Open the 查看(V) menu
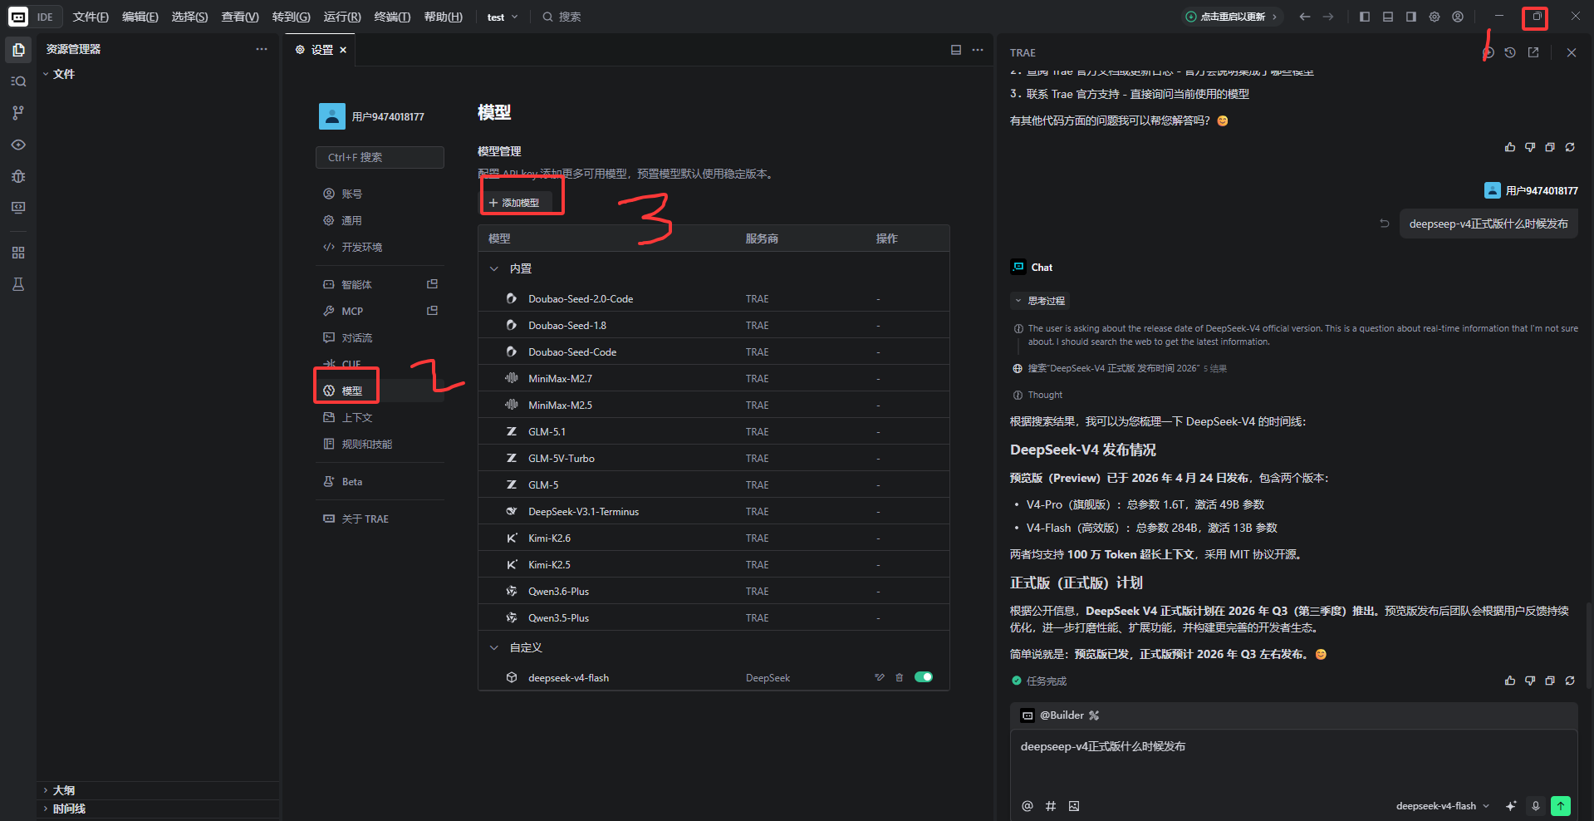 point(240,17)
